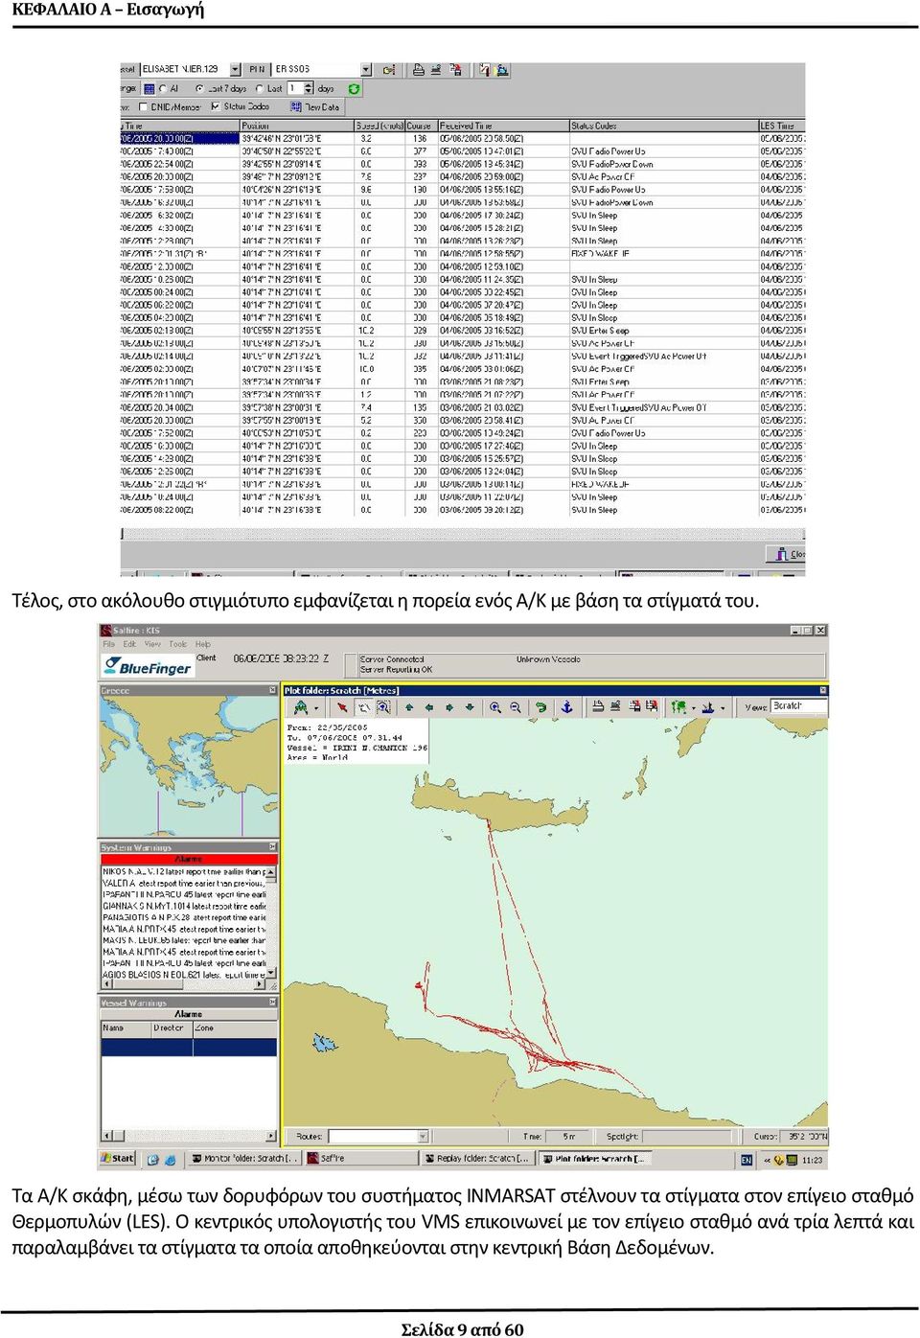Image resolution: width=920 pixels, height=1338 pixels.
Task: Click the New Data button
Action: pyautogui.click(x=314, y=107)
